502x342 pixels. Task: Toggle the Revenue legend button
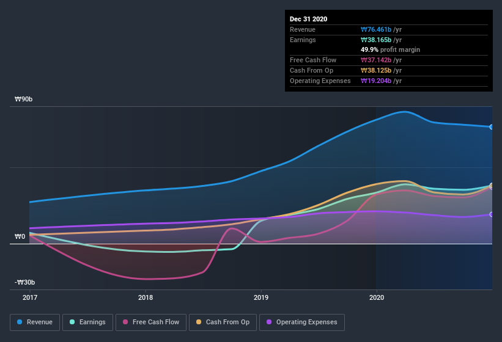click(35, 322)
